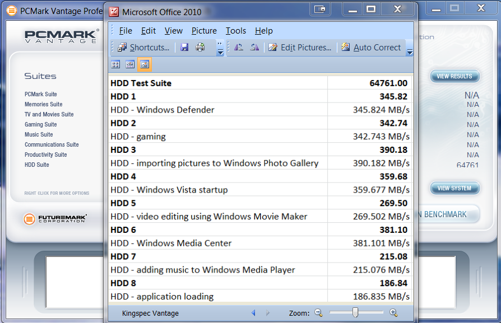Click the Auto Correct button
The height and width of the screenshot is (323, 501).
pos(371,48)
